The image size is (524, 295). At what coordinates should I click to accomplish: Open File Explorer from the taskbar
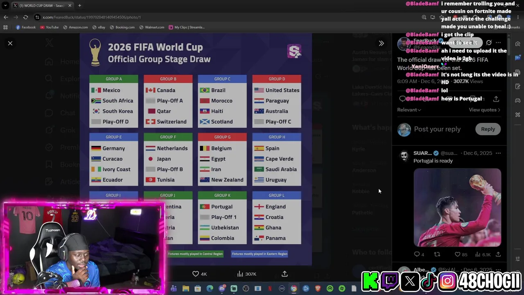pos(185,288)
